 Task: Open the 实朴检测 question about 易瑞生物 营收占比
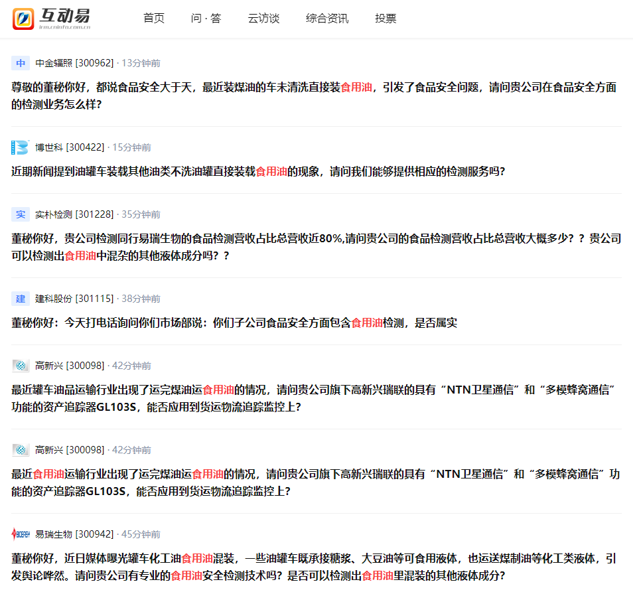[x=316, y=247]
